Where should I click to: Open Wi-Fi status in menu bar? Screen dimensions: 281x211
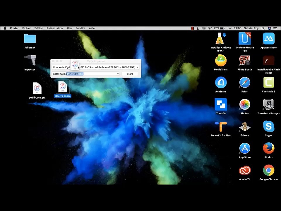(x=210, y=28)
